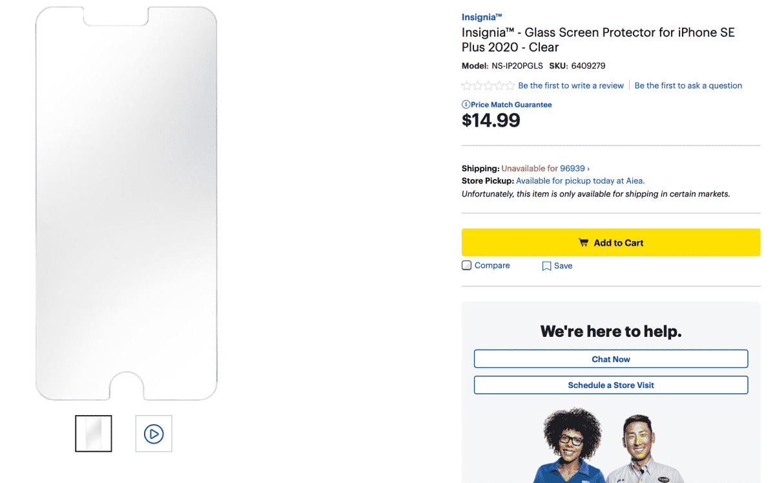This screenshot has height=483, width=775.
Task: Click the fifth rating star
Action: 510,85
